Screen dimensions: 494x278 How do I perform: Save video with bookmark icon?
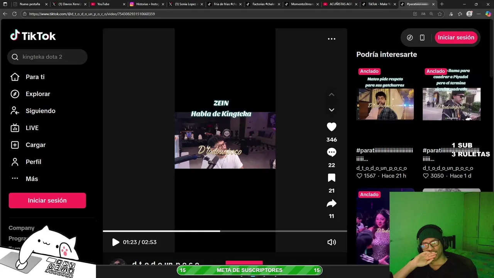[x=332, y=178]
